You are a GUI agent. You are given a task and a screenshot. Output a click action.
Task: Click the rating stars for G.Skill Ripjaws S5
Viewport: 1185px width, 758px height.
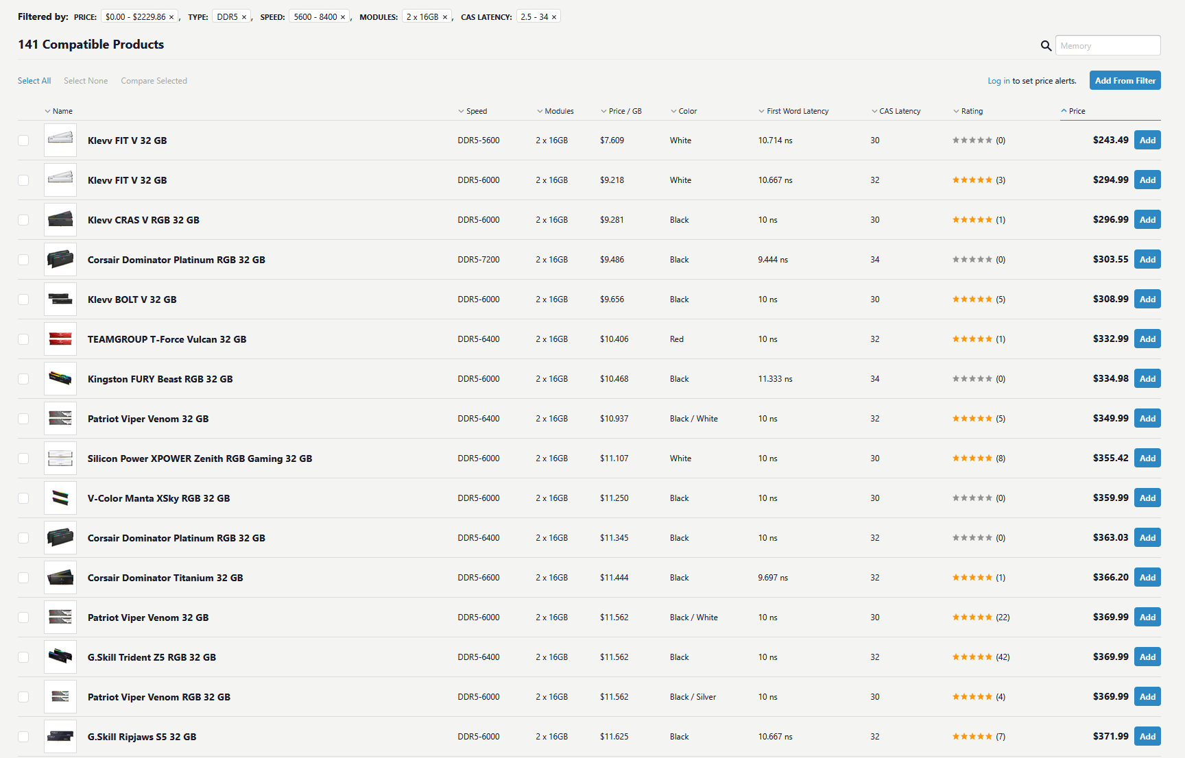pos(972,737)
